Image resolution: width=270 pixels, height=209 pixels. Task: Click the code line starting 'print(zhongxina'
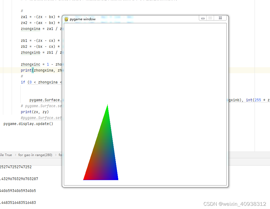(41, 70)
